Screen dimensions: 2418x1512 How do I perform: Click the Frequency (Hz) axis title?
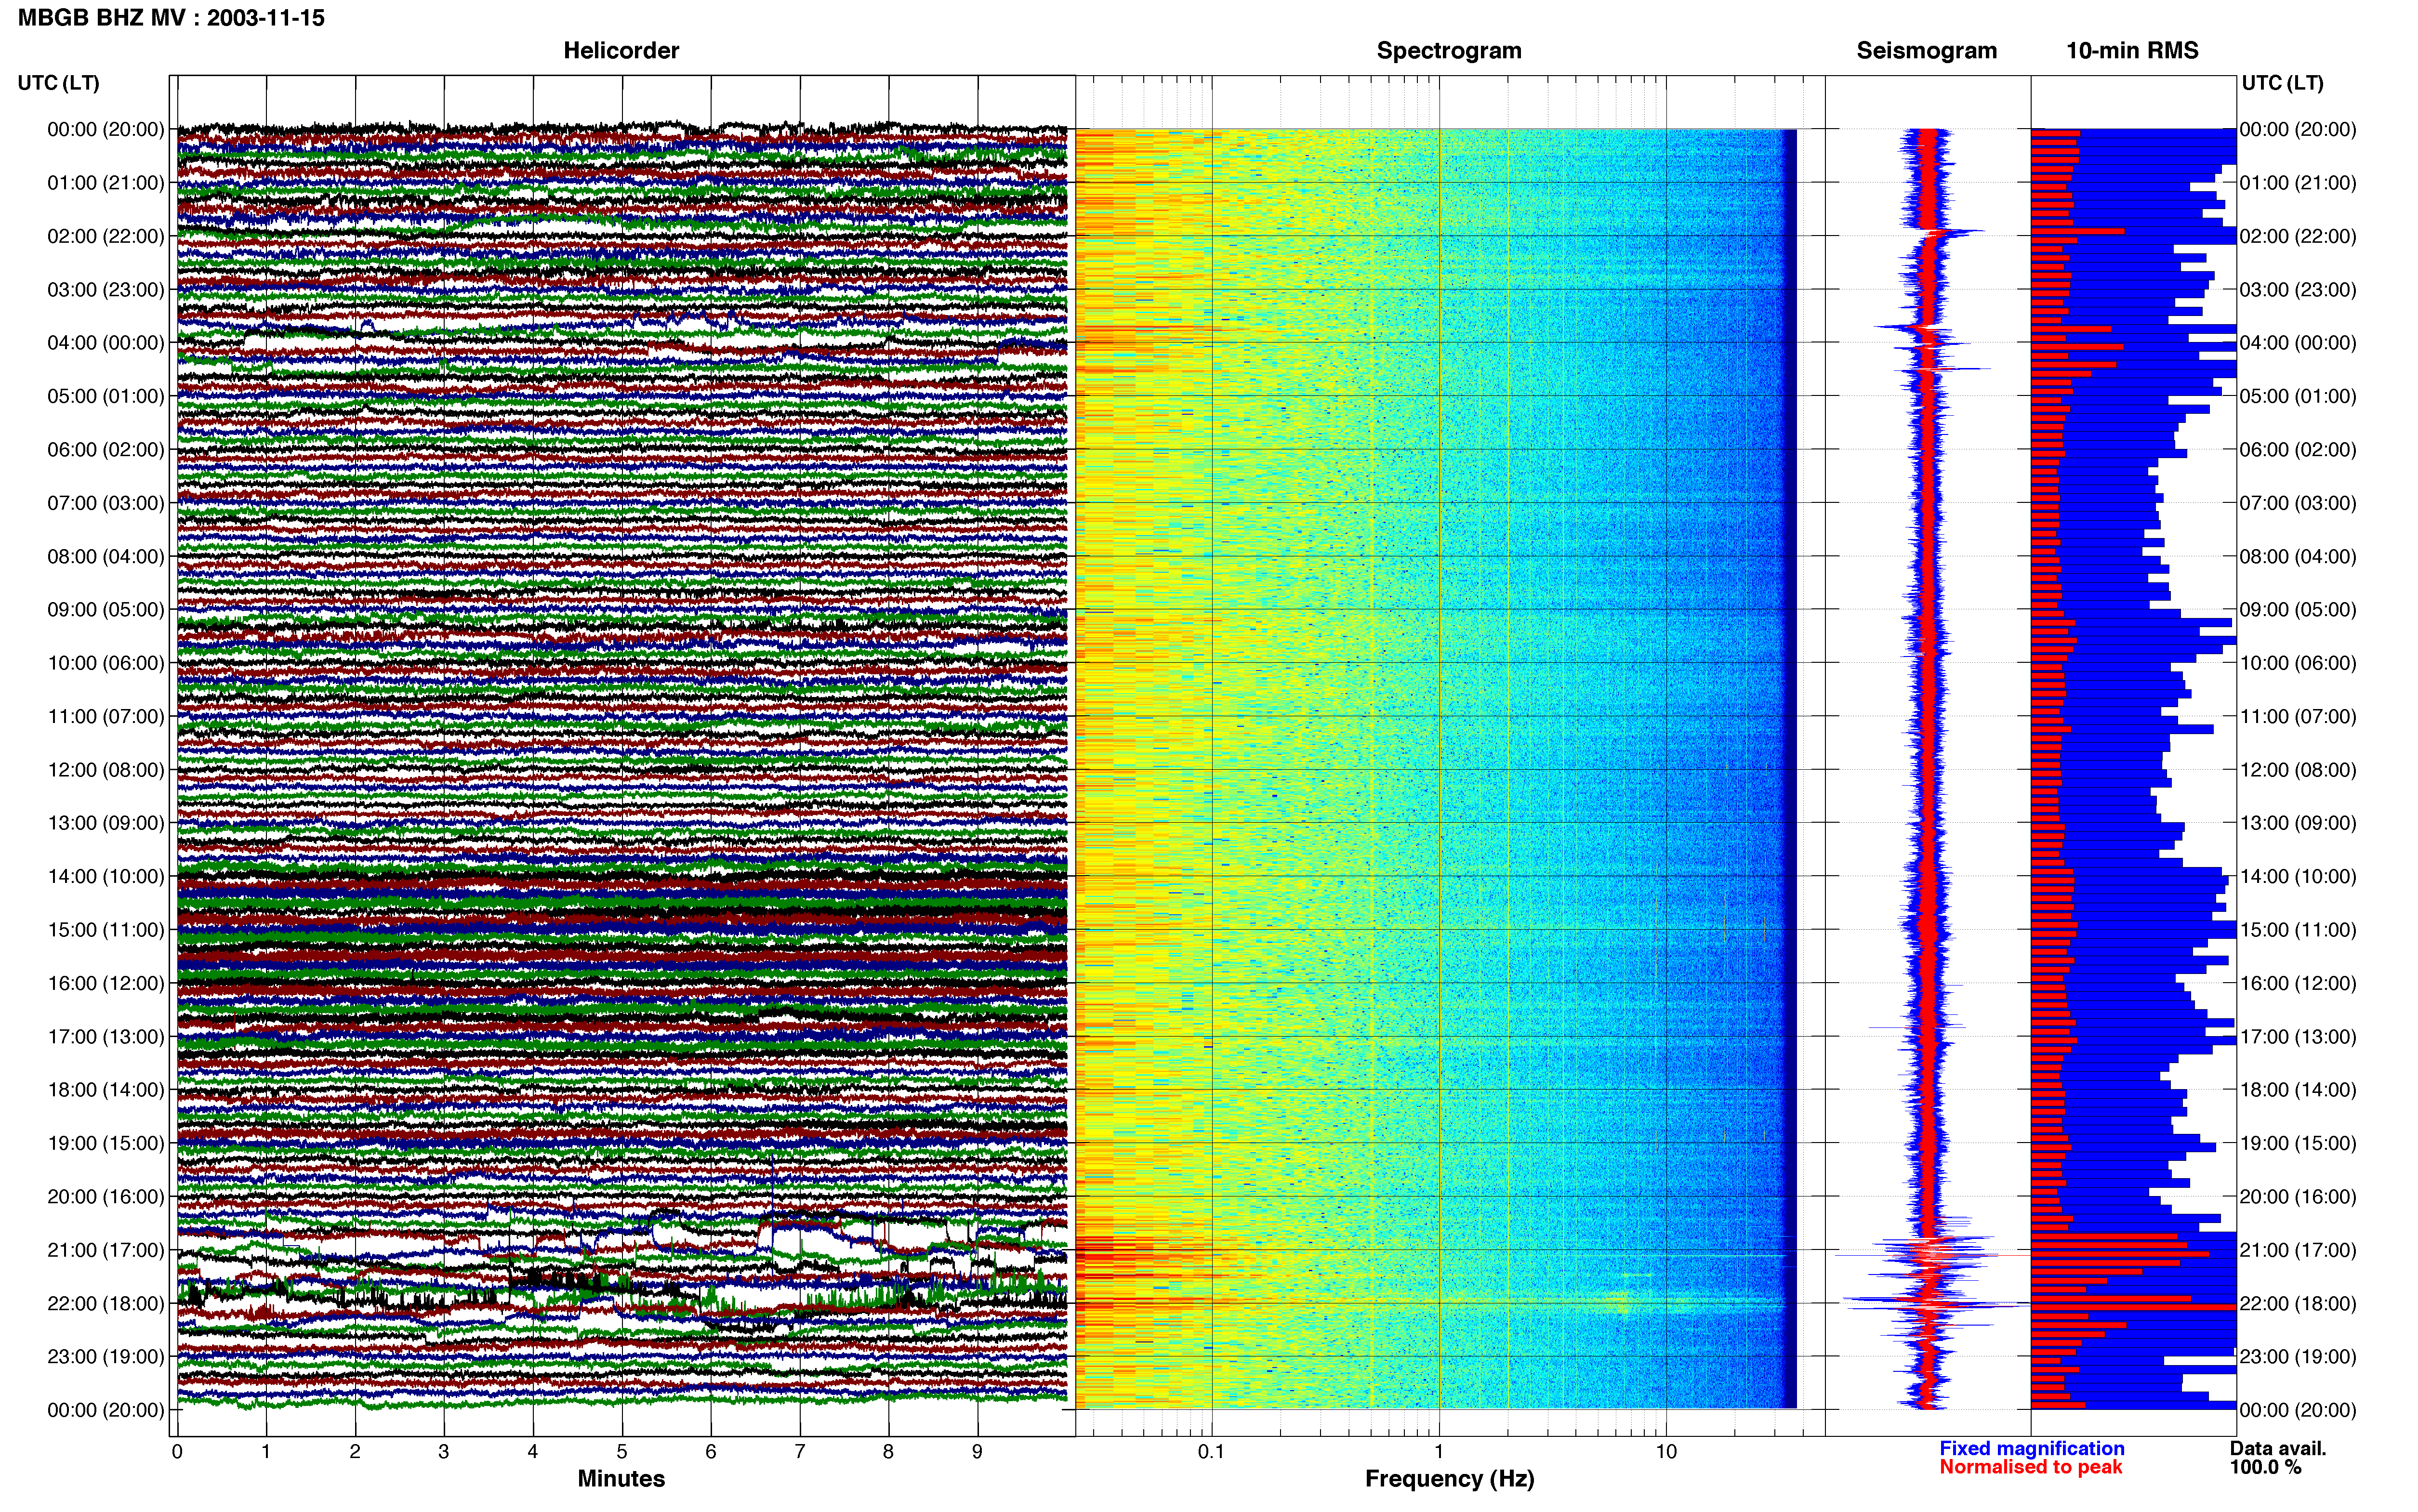pos(1449,1479)
